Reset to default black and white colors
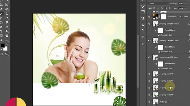Image resolution: width=190 pixels, height=106 pixels. coord(1,50)
